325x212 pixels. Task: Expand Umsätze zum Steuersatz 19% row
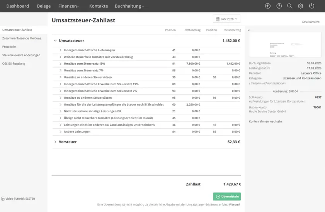pos(61,64)
